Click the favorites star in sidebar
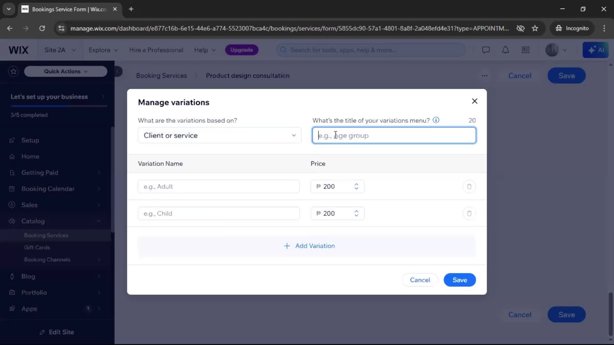The height and width of the screenshot is (345, 614). 13,71
